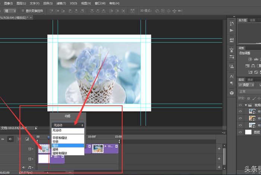Open the 视图(V) menu
Image resolution: width=261 pixels, height=175 pixels.
pyautogui.click(x=86, y=3)
